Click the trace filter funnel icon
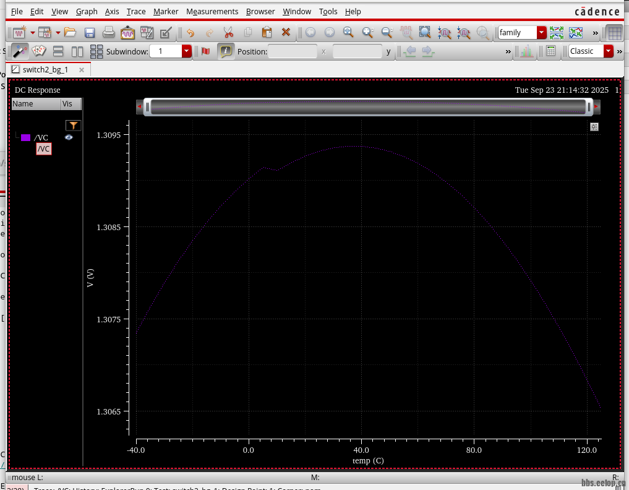This screenshot has width=629, height=490. [73, 126]
